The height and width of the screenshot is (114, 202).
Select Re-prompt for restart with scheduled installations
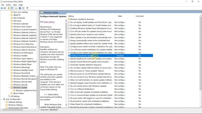tap(90, 101)
